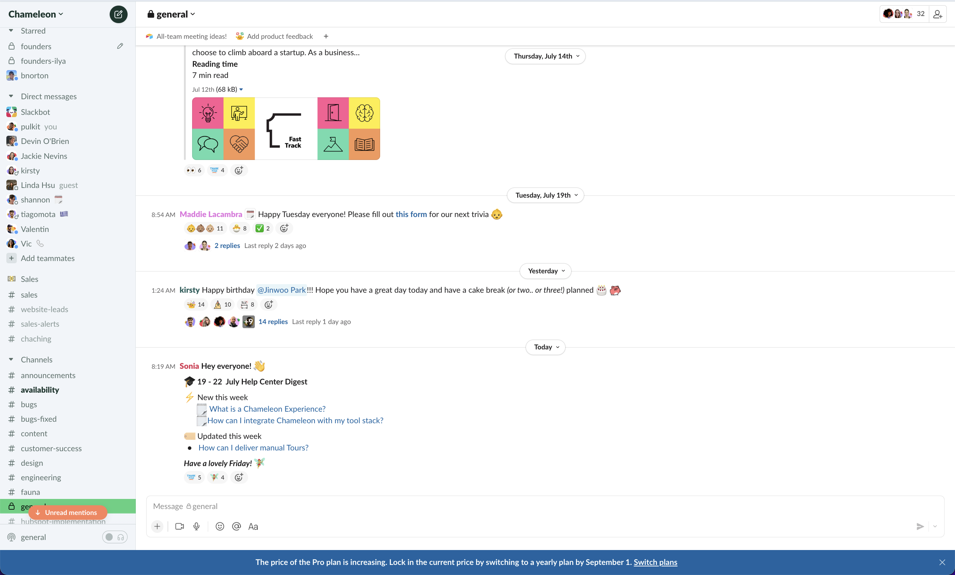Viewport: 955px width, 575px height.
Task: Open the Yesterday date dropdown
Action: coord(545,271)
